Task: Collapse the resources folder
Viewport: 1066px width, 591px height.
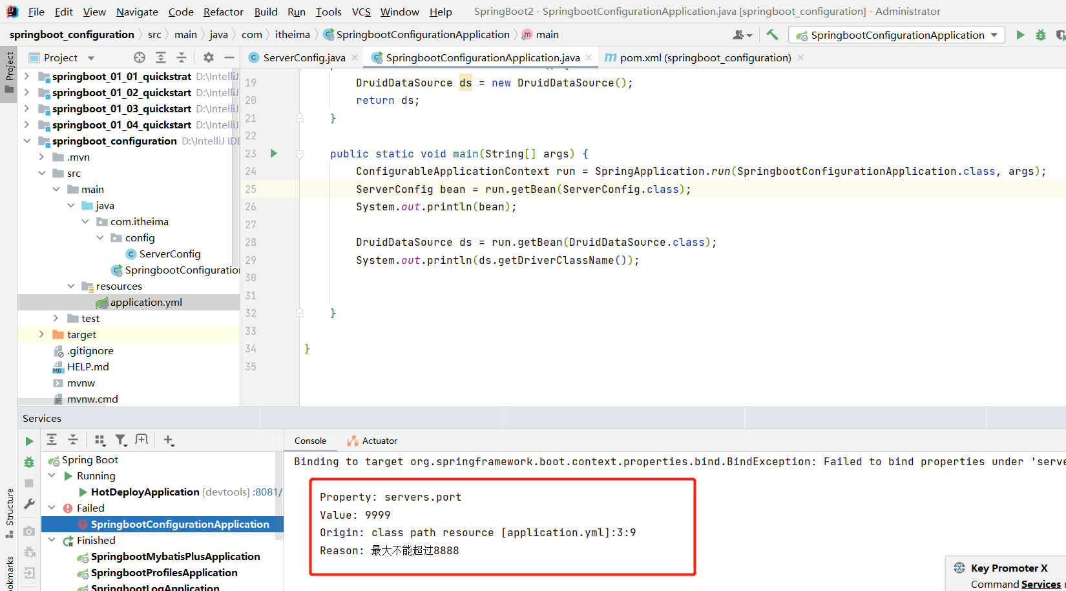Action: tap(71, 286)
